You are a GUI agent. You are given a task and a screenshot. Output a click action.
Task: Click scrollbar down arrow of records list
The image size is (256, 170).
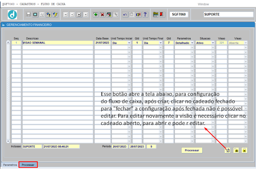[x=8, y=141]
